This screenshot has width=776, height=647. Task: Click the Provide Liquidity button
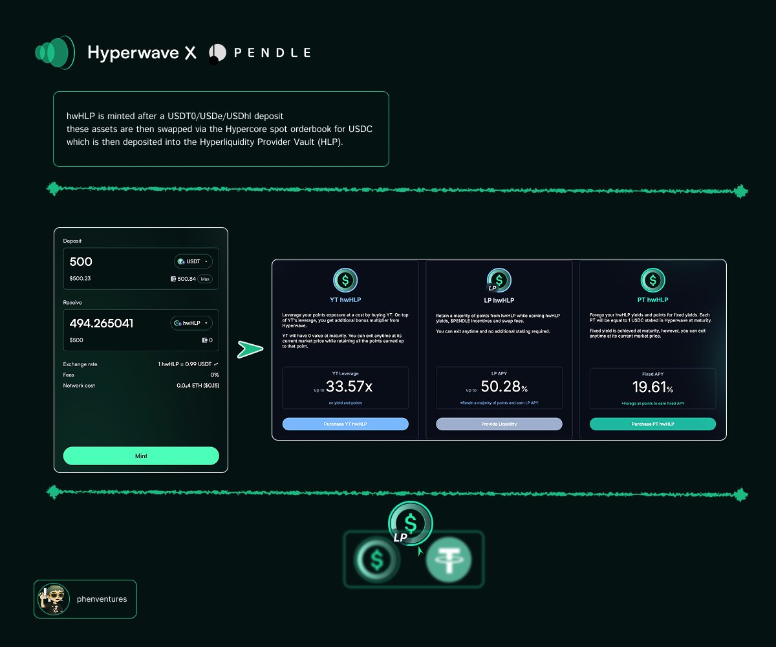click(x=499, y=424)
